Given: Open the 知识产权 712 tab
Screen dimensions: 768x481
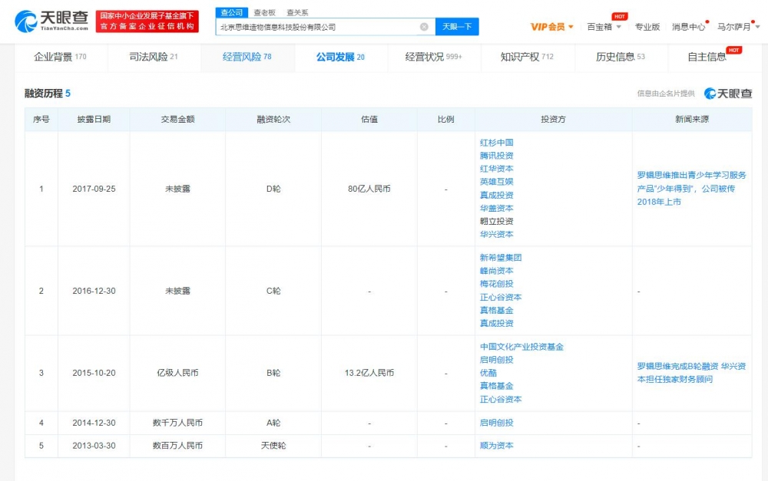Looking at the screenshot, I should 527,57.
